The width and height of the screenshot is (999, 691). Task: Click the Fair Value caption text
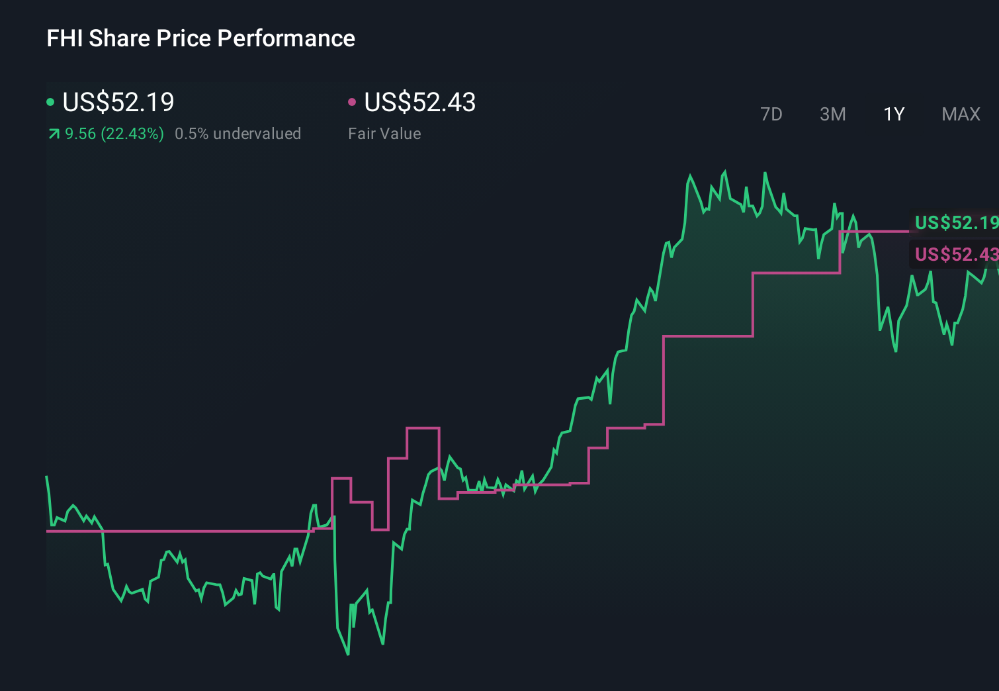coord(384,133)
